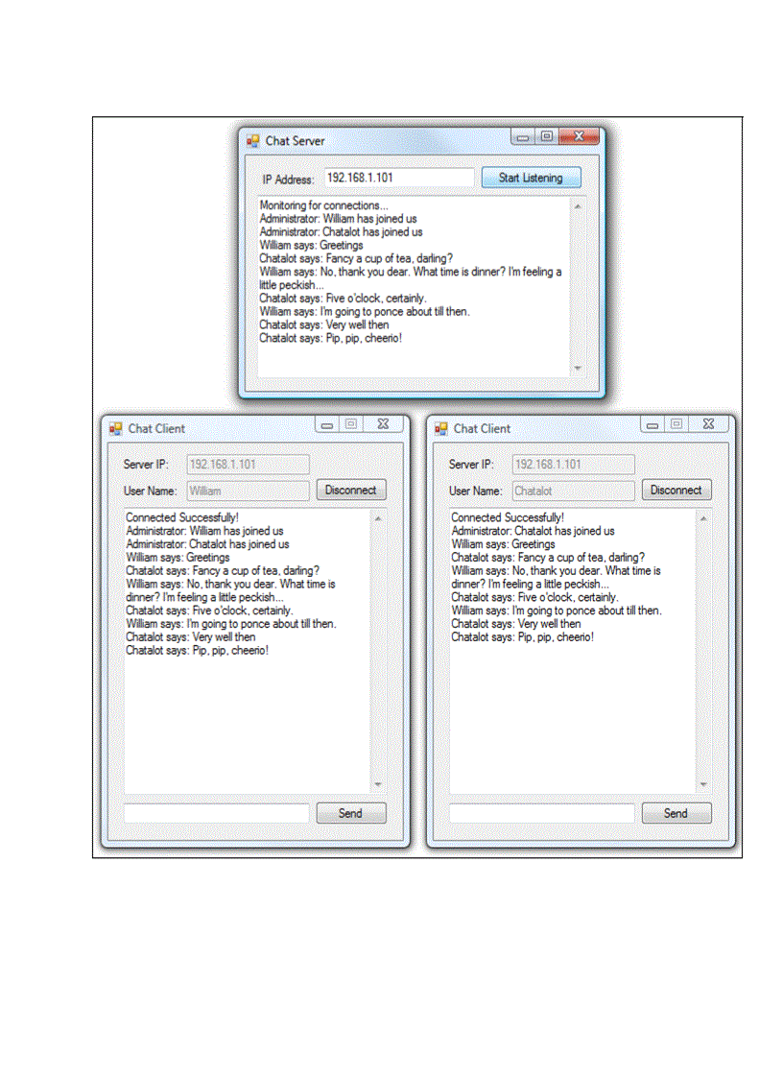Click the Chat Server log scrollbar track
Viewport: 783px width, 1078px height.
[577, 288]
